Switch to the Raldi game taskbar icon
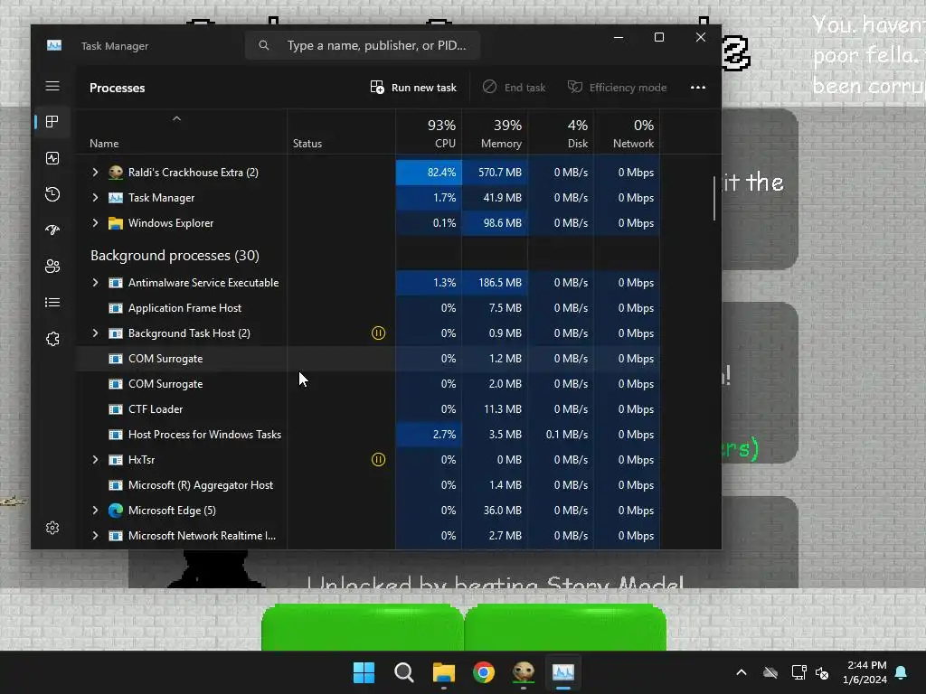Image resolution: width=926 pixels, height=694 pixels. [524, 672]
